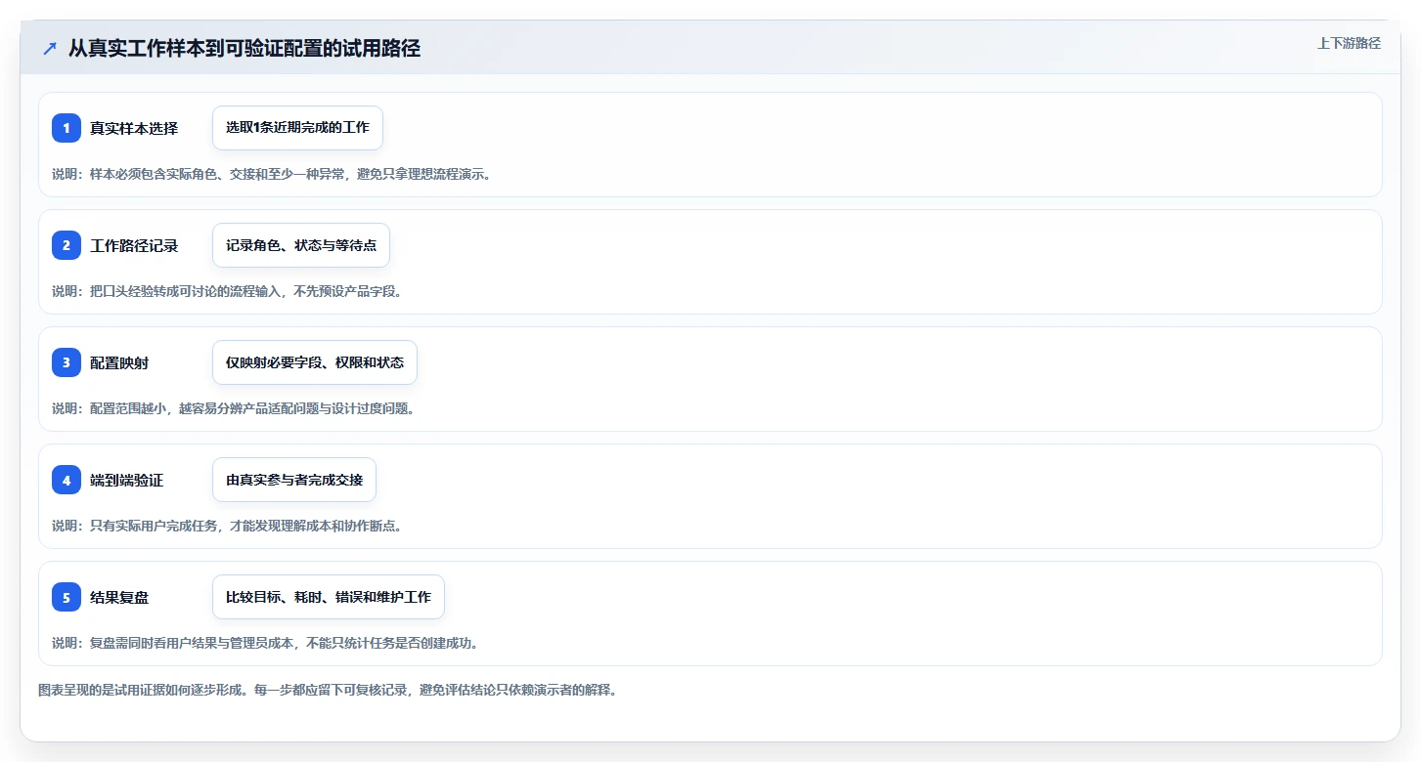Viewport: 1421px width, 762px height.
Task: Click the title 从真实工作样本到可验证配置的试用路径
Action: (244, 49)
